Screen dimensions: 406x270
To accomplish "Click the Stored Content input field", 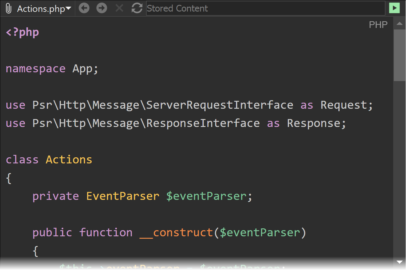I will pyautogui.click(x=266, y=8).
